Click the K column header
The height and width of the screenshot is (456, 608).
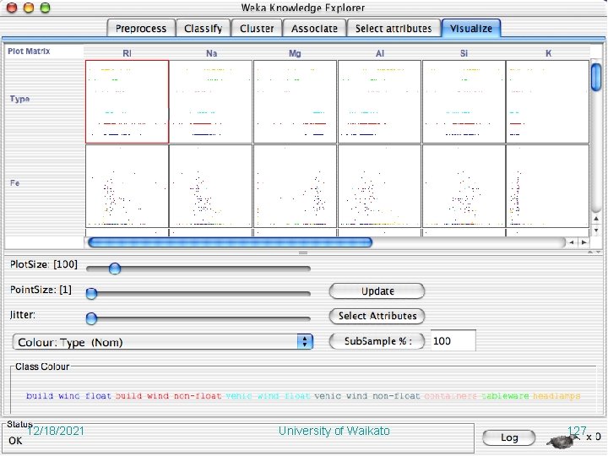[x=548, y=53]
